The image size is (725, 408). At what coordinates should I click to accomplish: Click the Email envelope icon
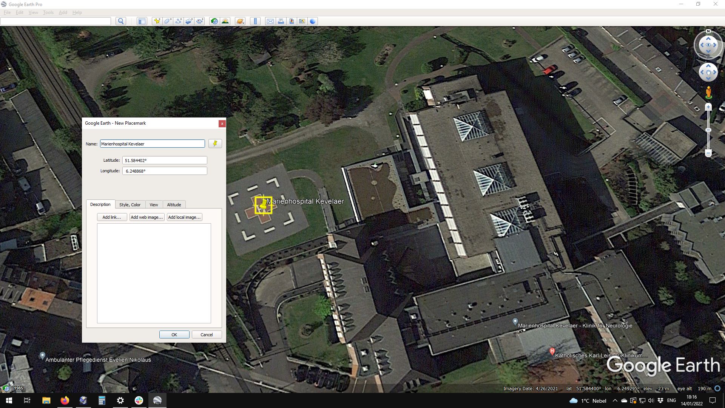[x=270, y=21]
